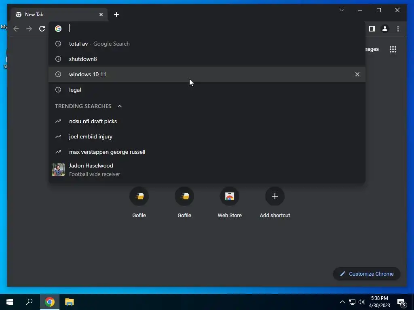Select 'ndsu nfl draft picks' trending search
The width and height of the screenshot is (414, 310).
tap(207, 121)
